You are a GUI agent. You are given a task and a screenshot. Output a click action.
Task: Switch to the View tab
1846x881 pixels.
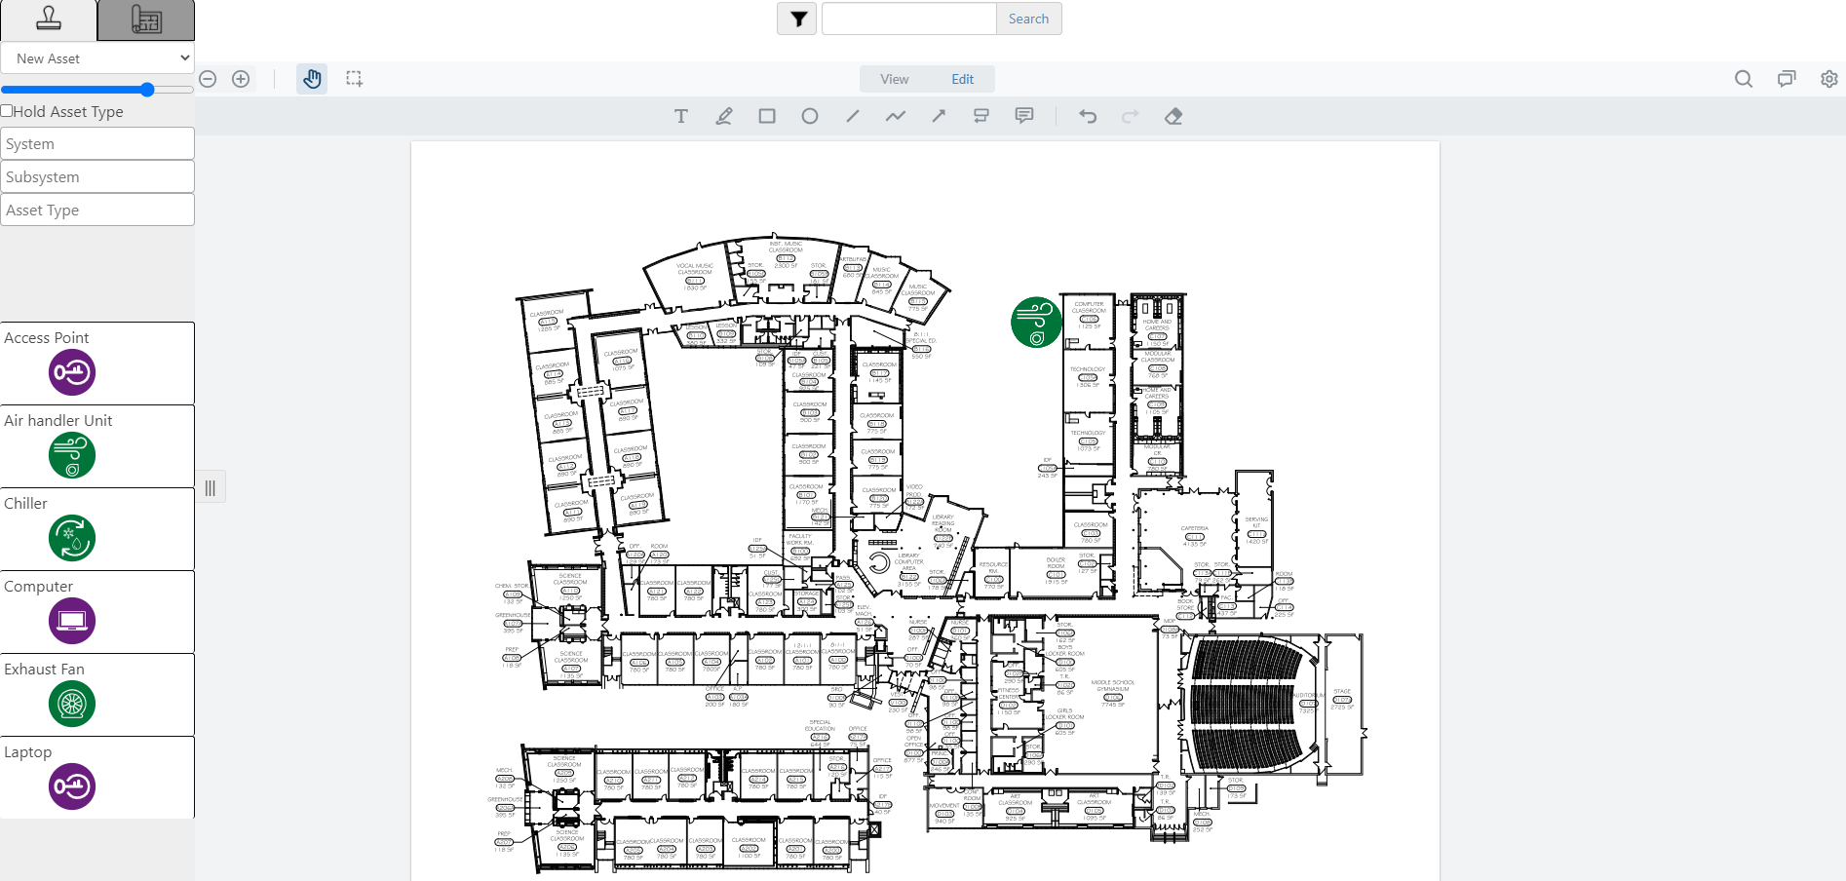click(x=893, y=79)
